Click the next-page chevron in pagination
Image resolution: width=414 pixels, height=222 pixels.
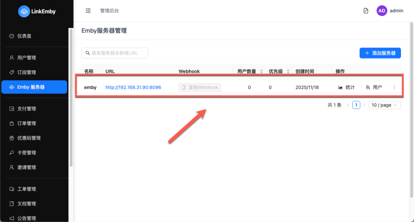pyautogui.click(x=363, y=104)
